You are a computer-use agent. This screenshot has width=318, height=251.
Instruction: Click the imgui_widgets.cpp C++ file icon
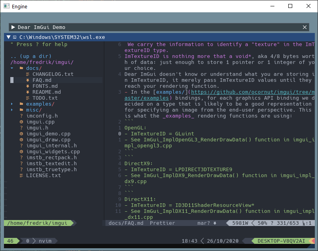(x=21, y=152)
